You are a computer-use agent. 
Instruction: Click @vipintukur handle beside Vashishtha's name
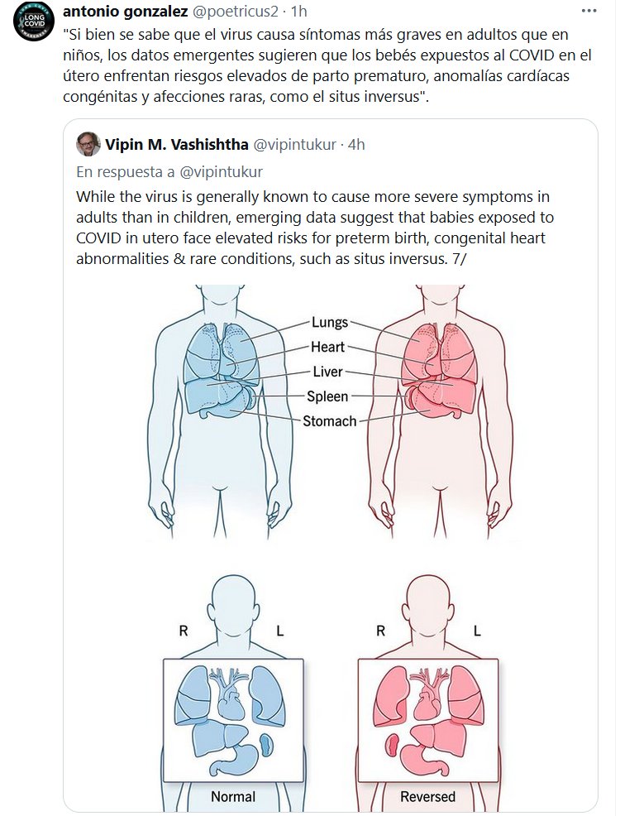[x=293, y=145]
